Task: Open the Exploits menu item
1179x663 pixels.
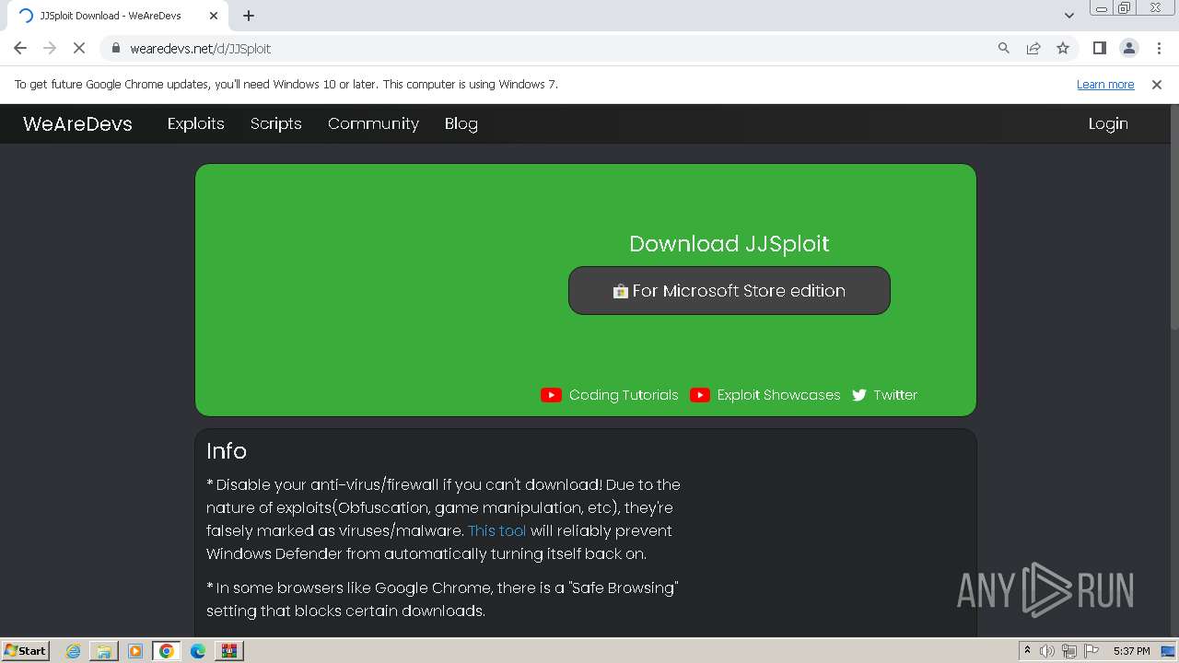Action: tap(195, 123)
